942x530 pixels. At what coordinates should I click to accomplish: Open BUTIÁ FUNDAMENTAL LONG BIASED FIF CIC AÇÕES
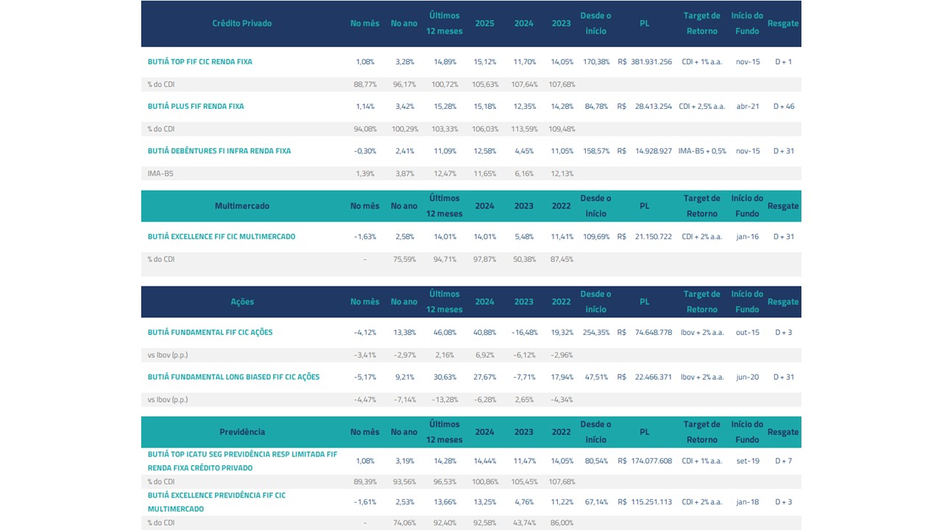coord(233,377)
